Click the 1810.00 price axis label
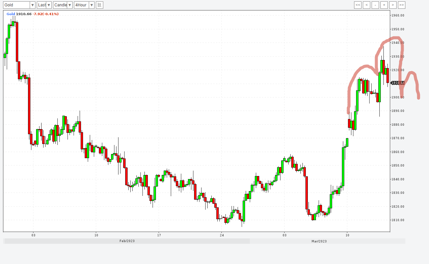 coord(398,220)
